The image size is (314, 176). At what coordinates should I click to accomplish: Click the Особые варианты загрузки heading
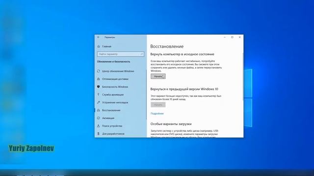(x=171, y=124)
